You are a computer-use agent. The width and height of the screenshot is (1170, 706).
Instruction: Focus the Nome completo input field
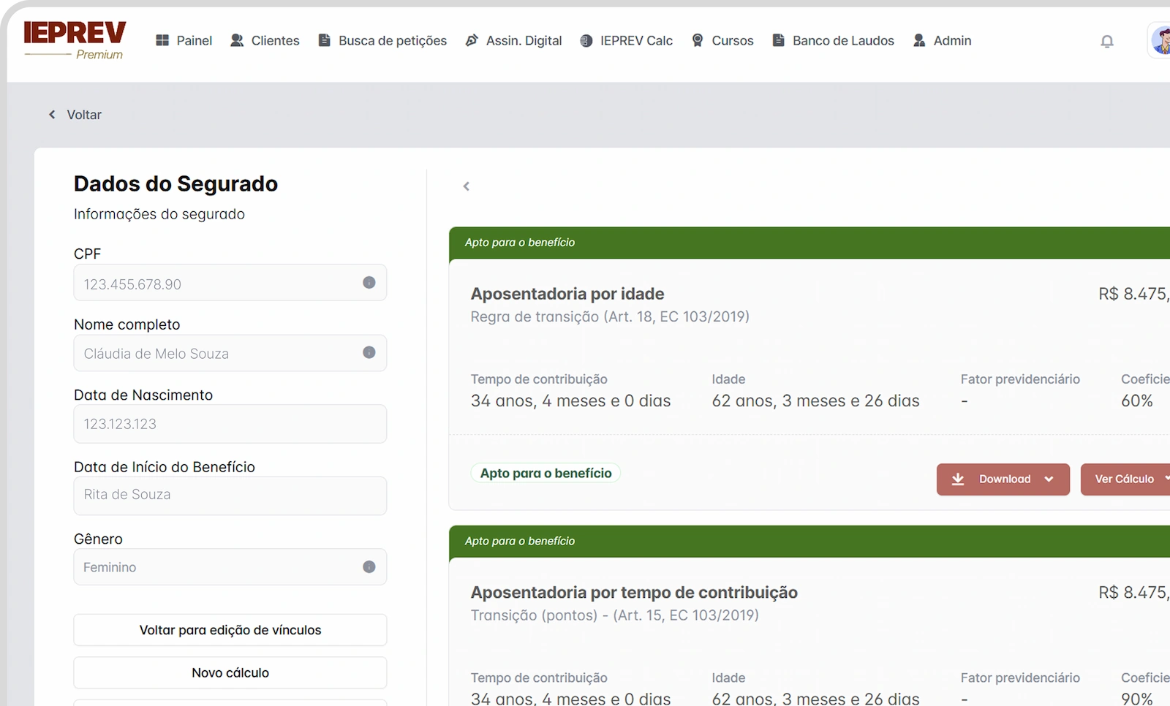click(230, 353)
